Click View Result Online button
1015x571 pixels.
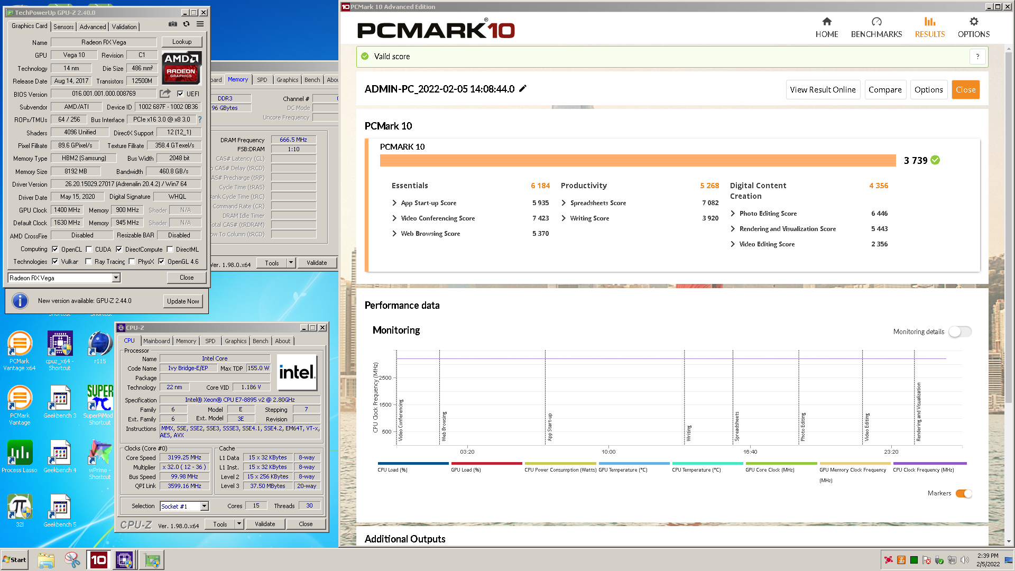823,89
